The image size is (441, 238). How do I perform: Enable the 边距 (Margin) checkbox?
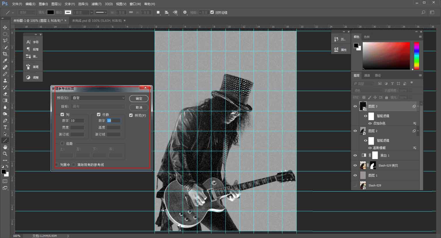(62, 143)
